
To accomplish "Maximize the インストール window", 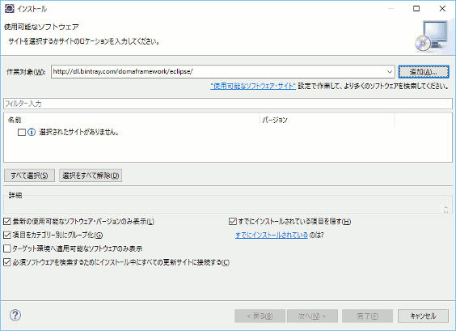I will click(x=416, y=9).
